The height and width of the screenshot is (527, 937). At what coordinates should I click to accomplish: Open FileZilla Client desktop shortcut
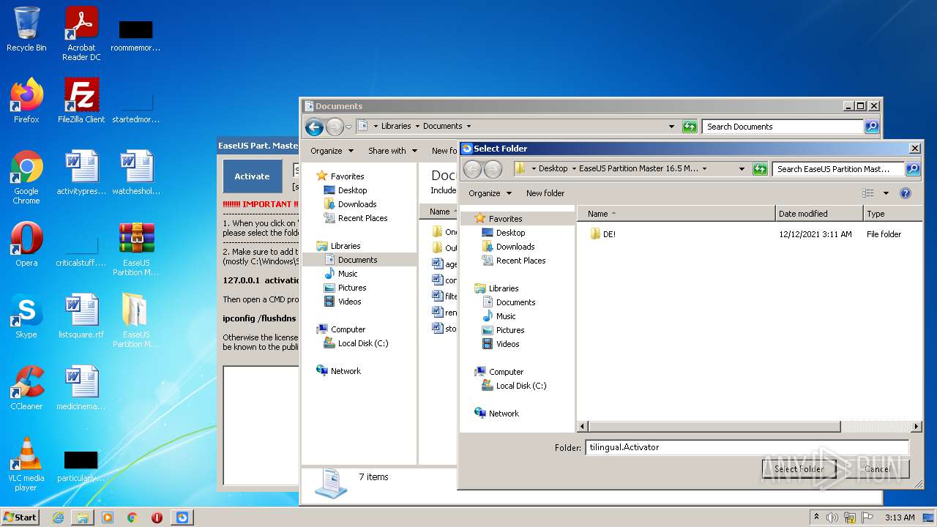[x=81, y=101]
